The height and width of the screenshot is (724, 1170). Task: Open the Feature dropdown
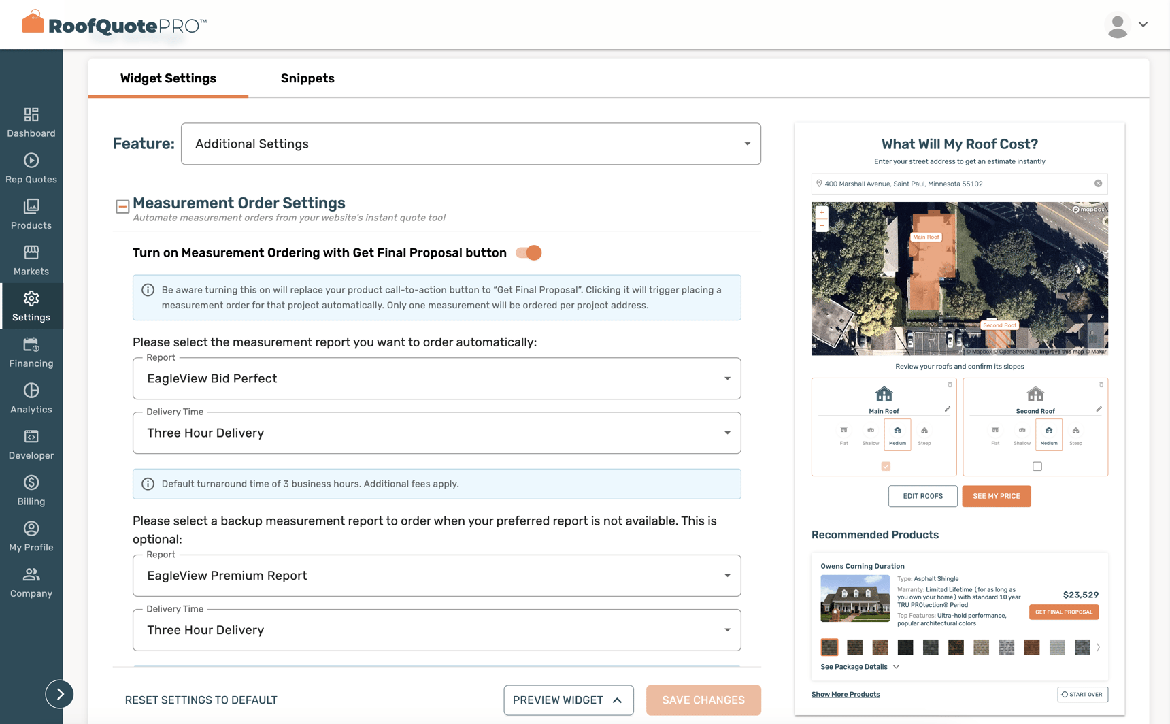point(471,144)
